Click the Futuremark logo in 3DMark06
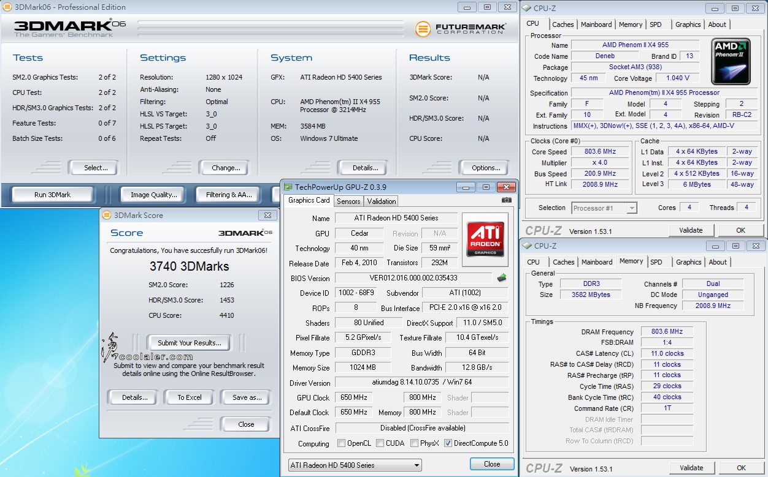The width and height of the screenshot is (768, 477). pyautogui.click(x=460, y=29)
